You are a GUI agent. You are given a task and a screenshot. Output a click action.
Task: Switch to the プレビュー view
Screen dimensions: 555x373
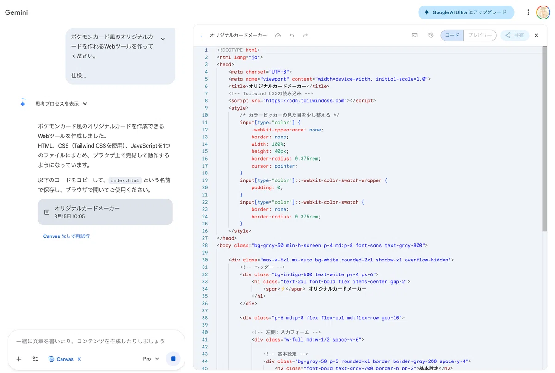(x=480, y=35)
